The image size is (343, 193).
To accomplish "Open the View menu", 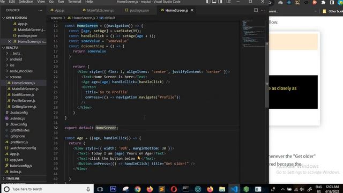I will 41,2.
